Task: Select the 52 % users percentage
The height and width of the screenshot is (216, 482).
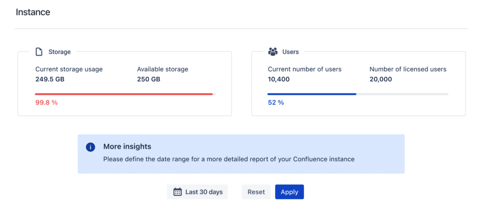Action: click(x=276, y=102)
